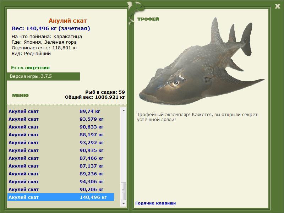Select the Акулий скат 88,197 кг row
This screenshot has height=213, width=284.
pos(61,135)
